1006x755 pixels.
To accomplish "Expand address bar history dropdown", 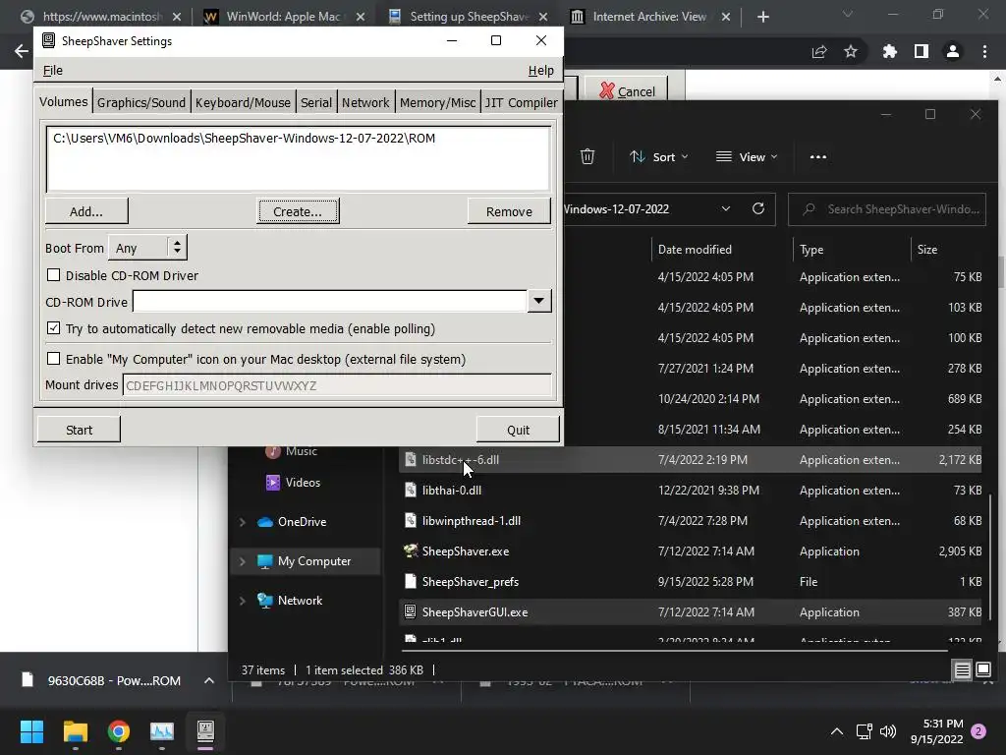I will click(726, 208).
